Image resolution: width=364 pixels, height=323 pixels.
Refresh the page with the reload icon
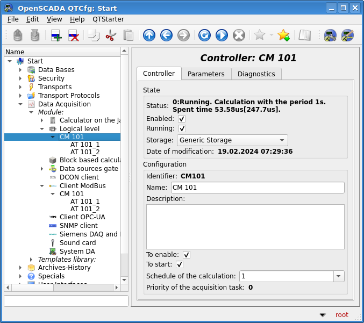204,35
